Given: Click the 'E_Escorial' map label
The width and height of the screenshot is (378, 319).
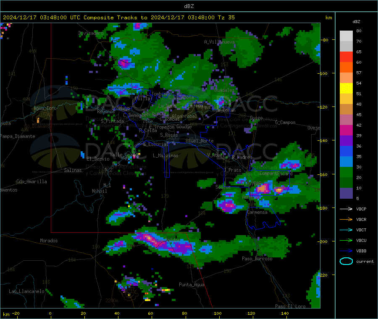Looking at the screenshot, I should (x=156, y=144).
